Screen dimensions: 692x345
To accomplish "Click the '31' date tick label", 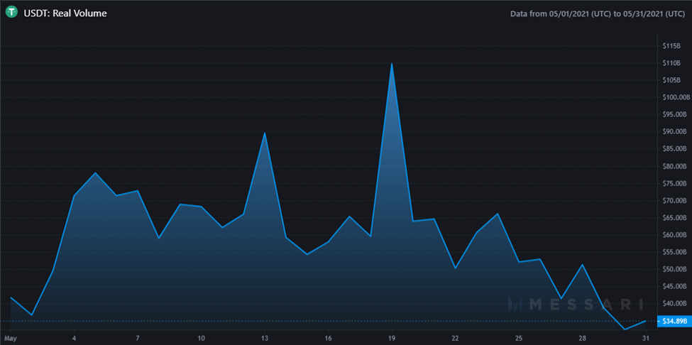I will tap(646, 337).
